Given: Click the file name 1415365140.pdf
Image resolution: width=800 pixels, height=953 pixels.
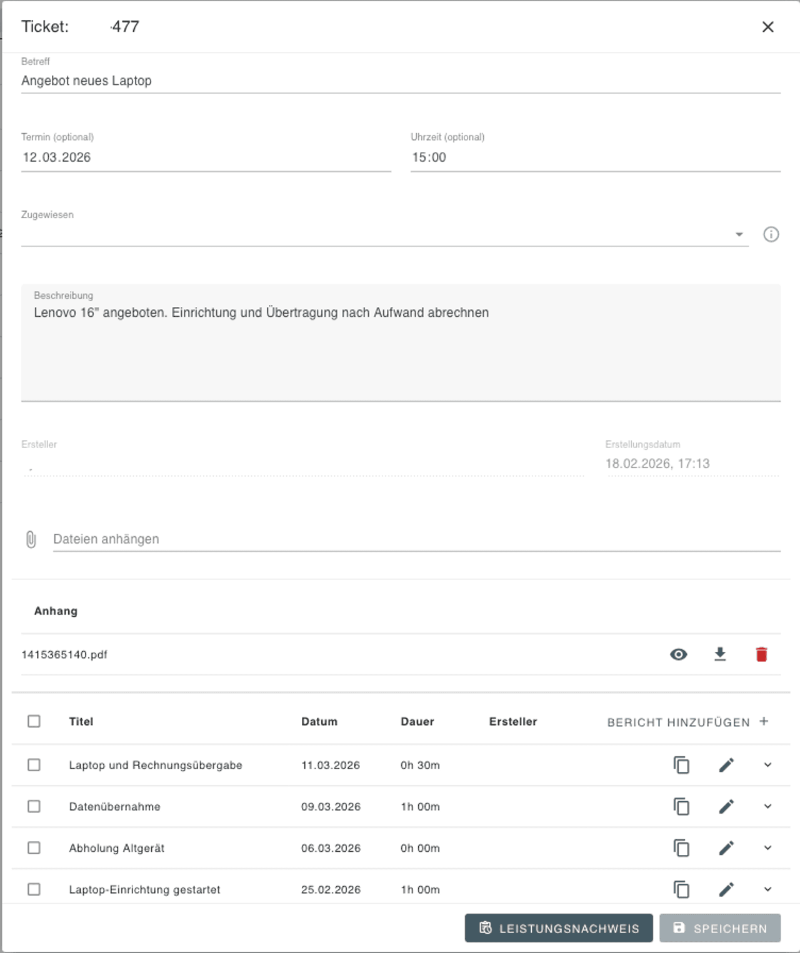Looking at the screenshot, I should click(64, 655).
